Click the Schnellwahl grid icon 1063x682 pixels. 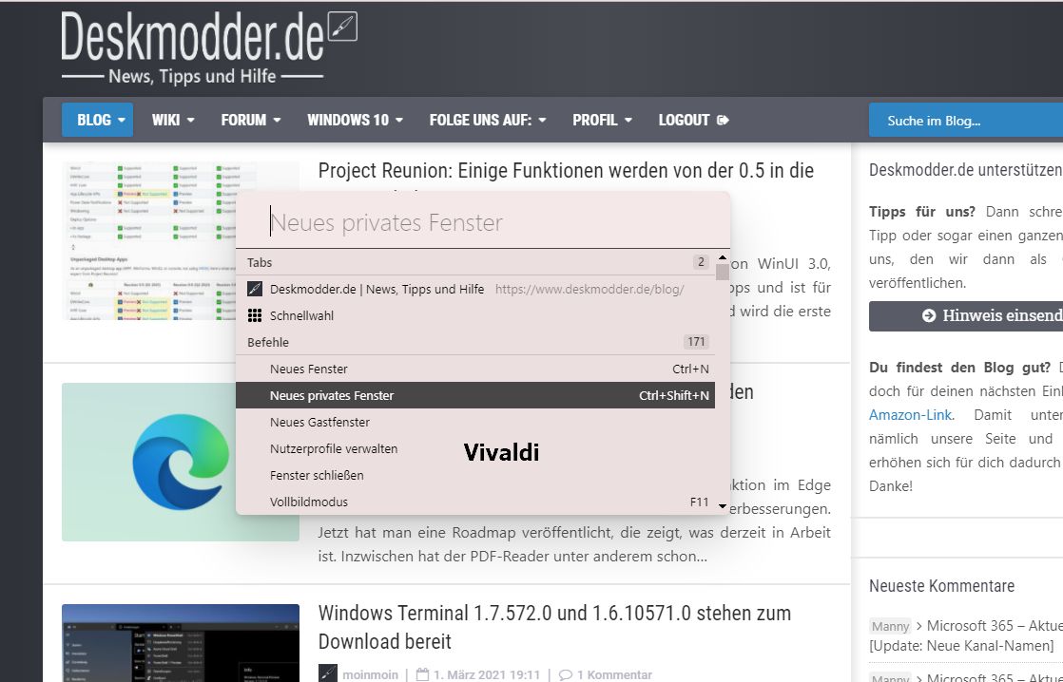point(255,315)
